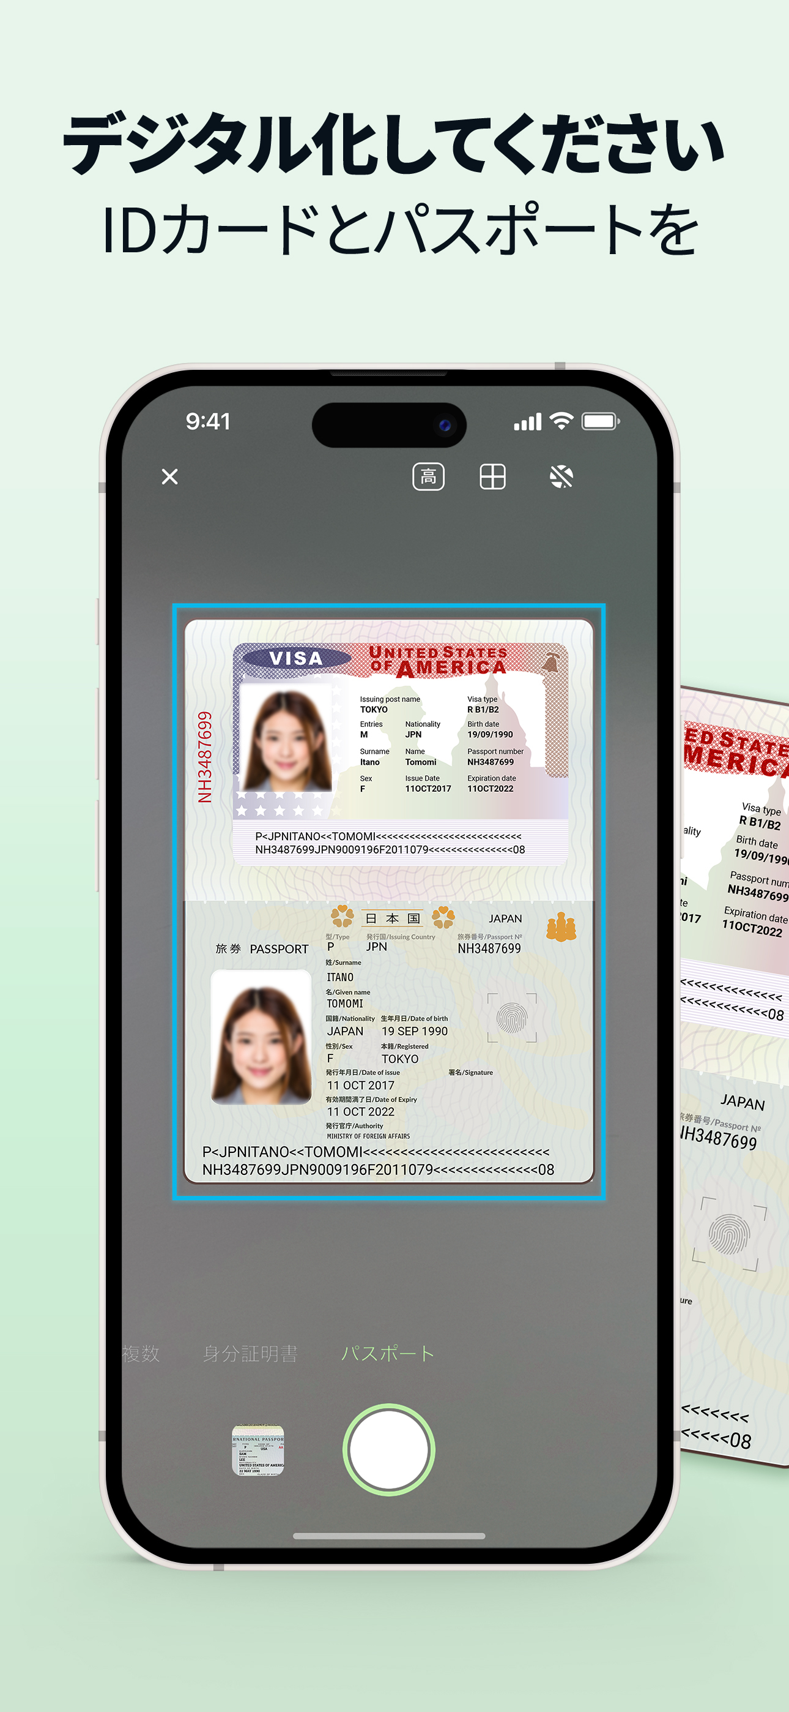Tap the cellular signal bars icon
789x1712 pixels.
coord(527,422)
